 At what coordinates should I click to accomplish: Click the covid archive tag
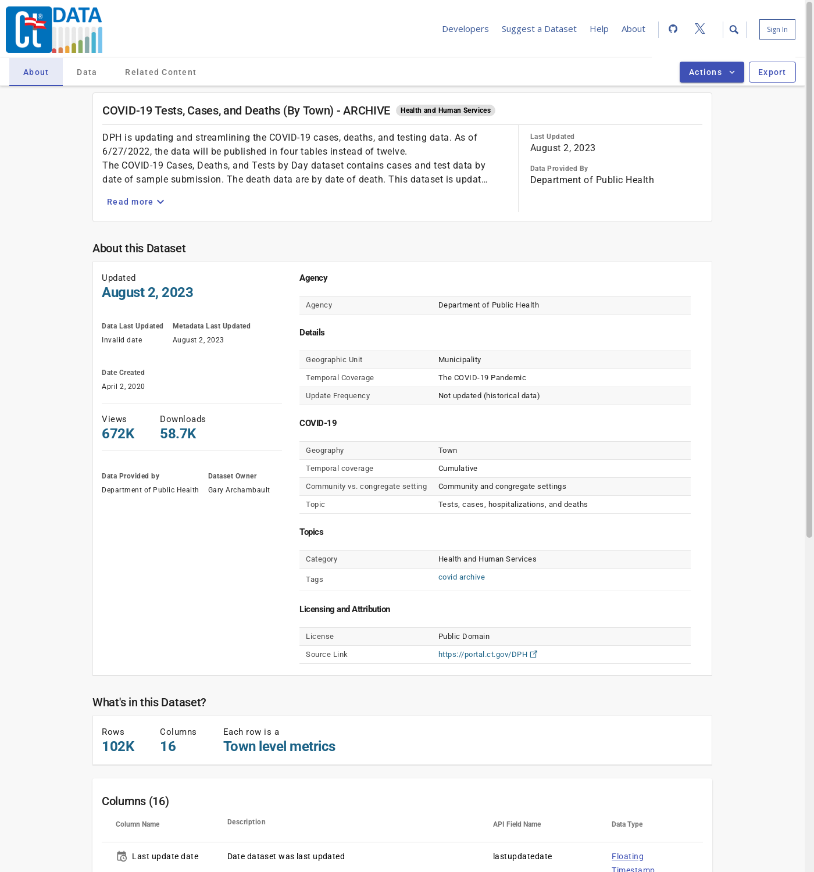[x=461, y=577]
